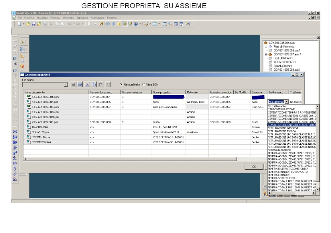Click the Ricavato da codice column header
This screenshot has width=331, height=233.
[x=221, y=92]
